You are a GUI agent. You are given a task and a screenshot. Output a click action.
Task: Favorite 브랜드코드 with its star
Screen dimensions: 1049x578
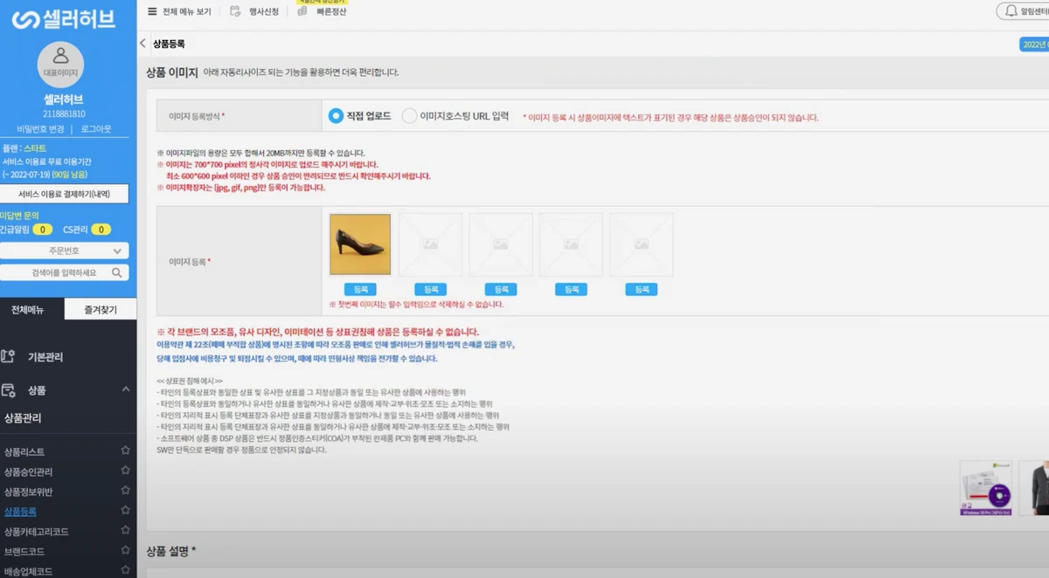[x=125, y=551]
